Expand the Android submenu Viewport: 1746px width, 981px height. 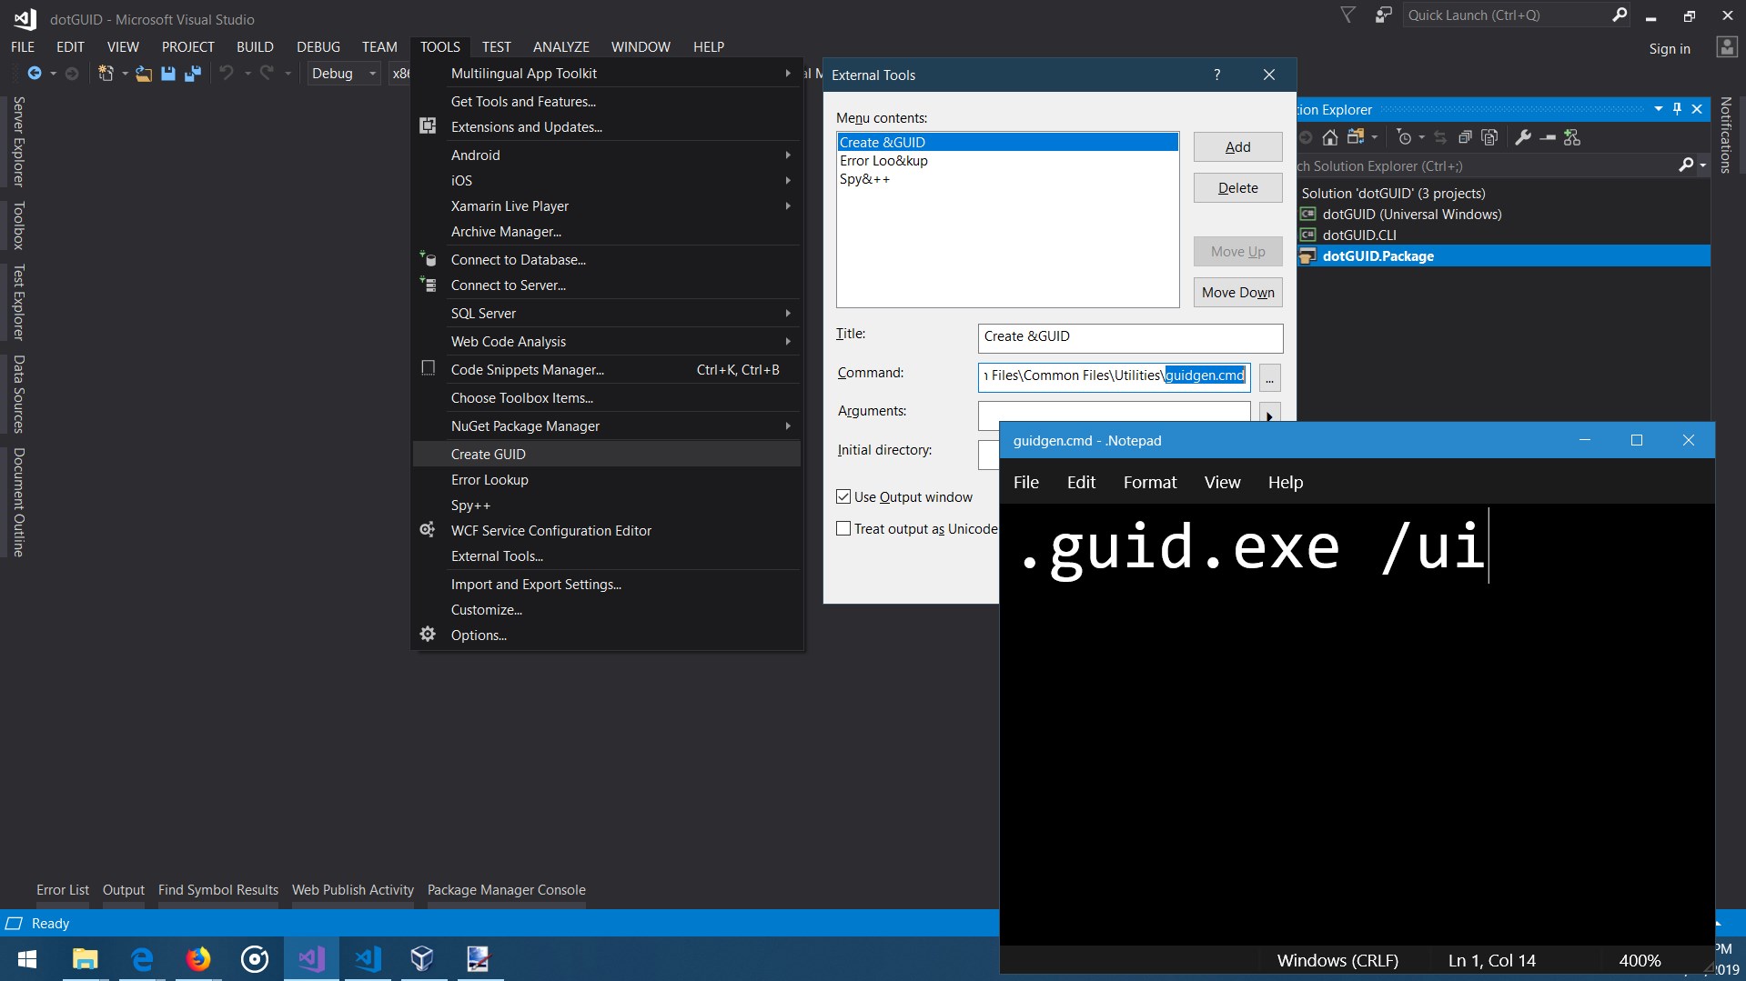pos(788,155)
